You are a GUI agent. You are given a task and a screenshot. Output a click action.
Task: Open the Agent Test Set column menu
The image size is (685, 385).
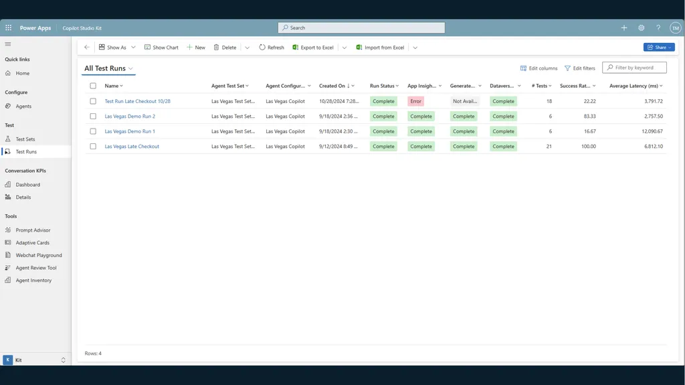pyautogui.click(x=230, y=86)
